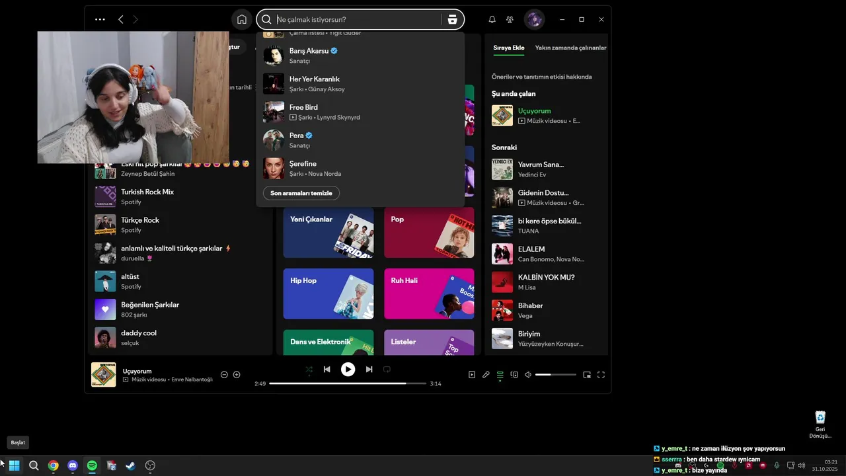Show lyrics with microphone icon
The image size is (846, 476).
(x=486, y=375)
